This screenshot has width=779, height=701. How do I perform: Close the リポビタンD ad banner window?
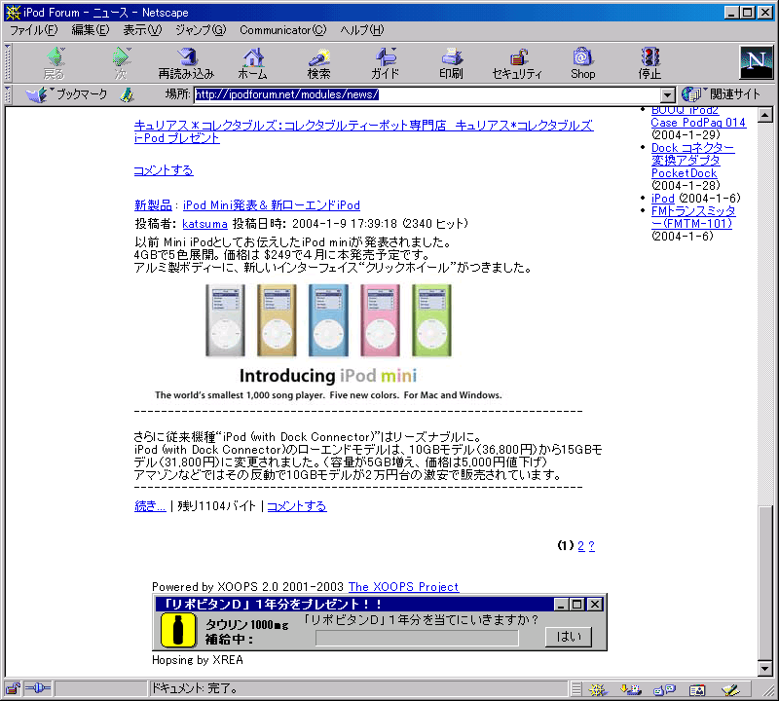coord(595,604)
